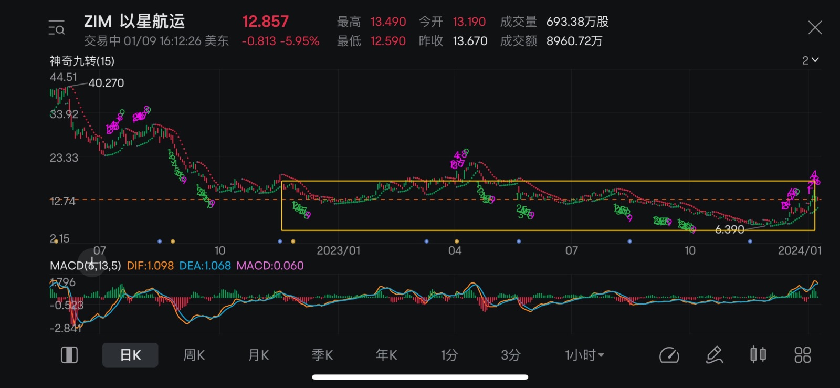Tap the 6.390 low price label
The height and width of the screenshot is (388, 840).
click(x=730, y=229)
